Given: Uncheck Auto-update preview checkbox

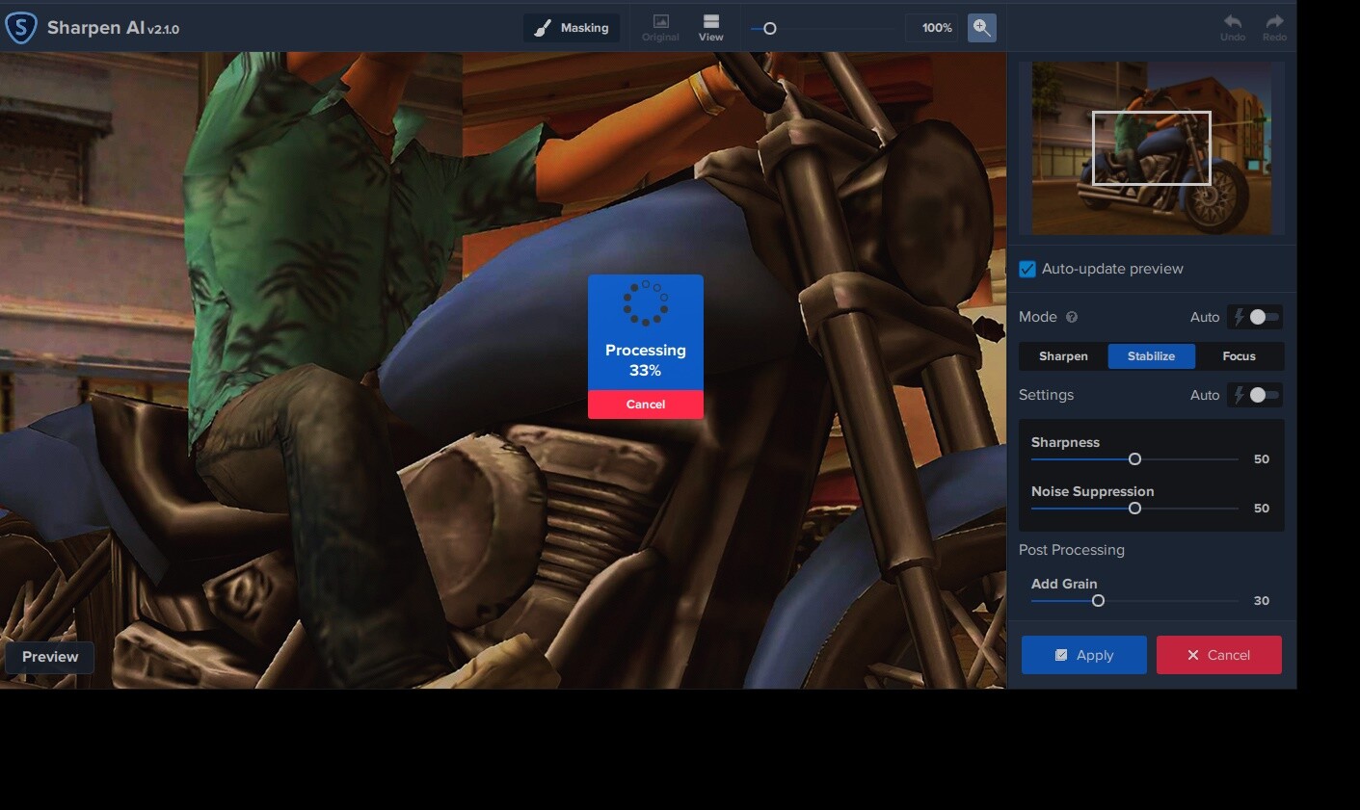Looking at the screenshot, I should click(x=1027, y=269).
